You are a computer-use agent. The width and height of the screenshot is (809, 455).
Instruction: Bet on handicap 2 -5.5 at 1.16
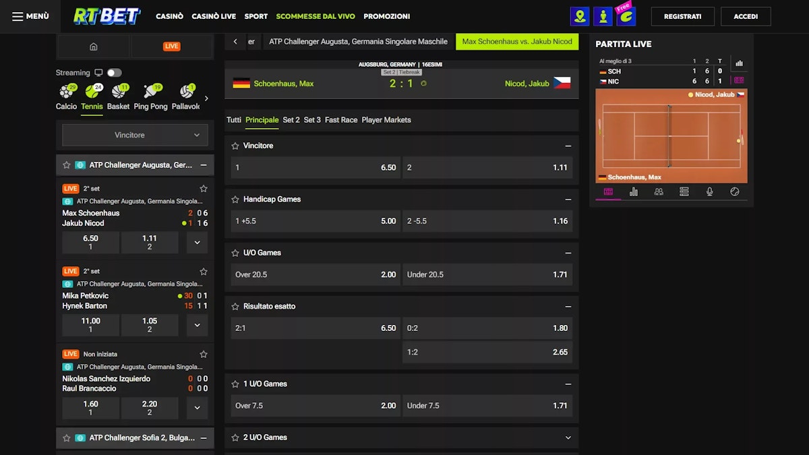coord(487,221)
